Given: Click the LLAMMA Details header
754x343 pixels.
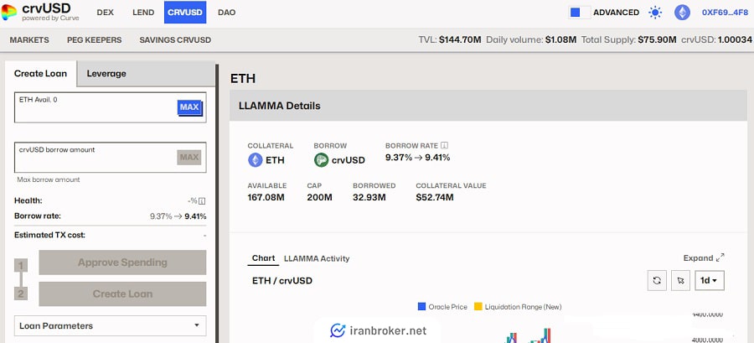Looking at the screenshot, I should point(488,106).
